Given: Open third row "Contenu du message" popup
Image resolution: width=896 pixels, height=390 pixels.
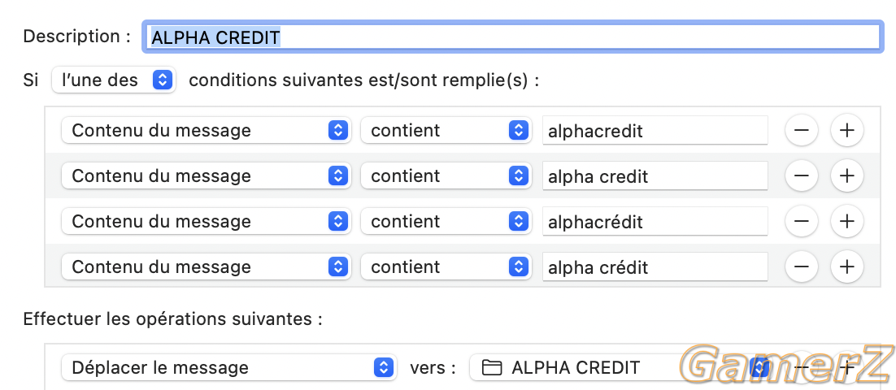Looking at the screenshot, I should (206, 221).
